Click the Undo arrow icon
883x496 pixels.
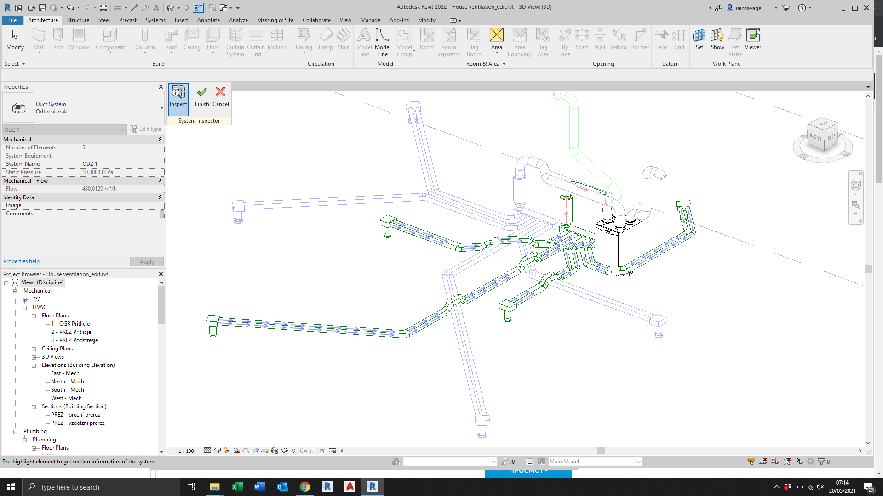point(70,8)
